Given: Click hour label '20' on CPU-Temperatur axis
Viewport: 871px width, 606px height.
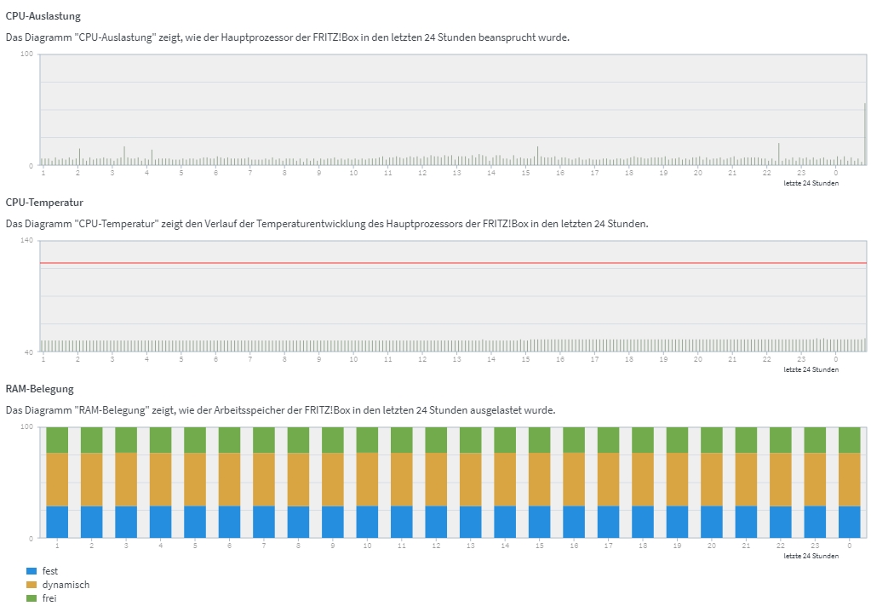Looking at the screenshot, I should pyautogui.click(x=697, y=359).
